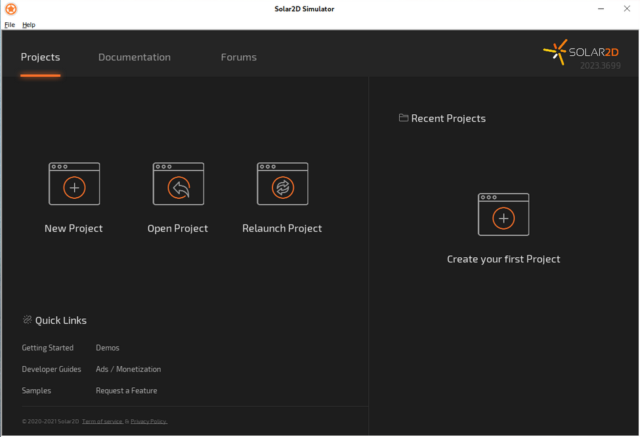The height and width of the screenshot is (437, 640).
Task: Click the Create your first Project icon
Action: pyautogui.click(x=503, y=214)
